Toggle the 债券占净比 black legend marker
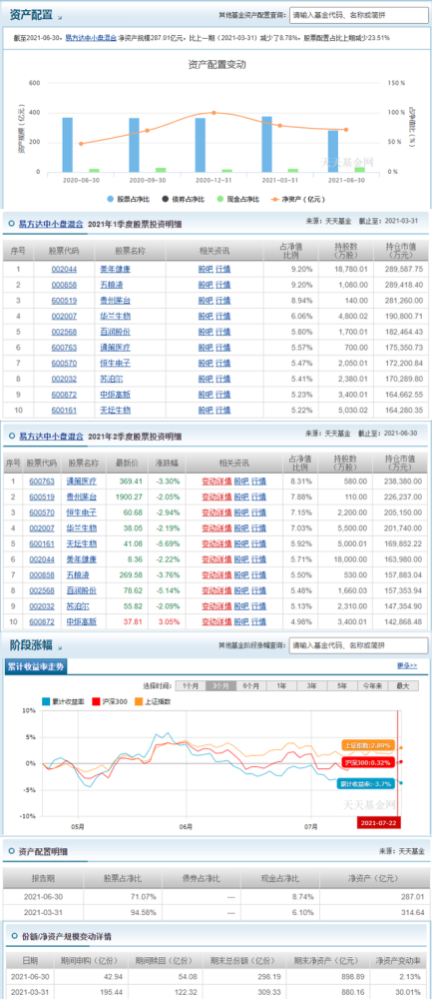This screenshot has height=999, width=432. (x=166, y=200)
